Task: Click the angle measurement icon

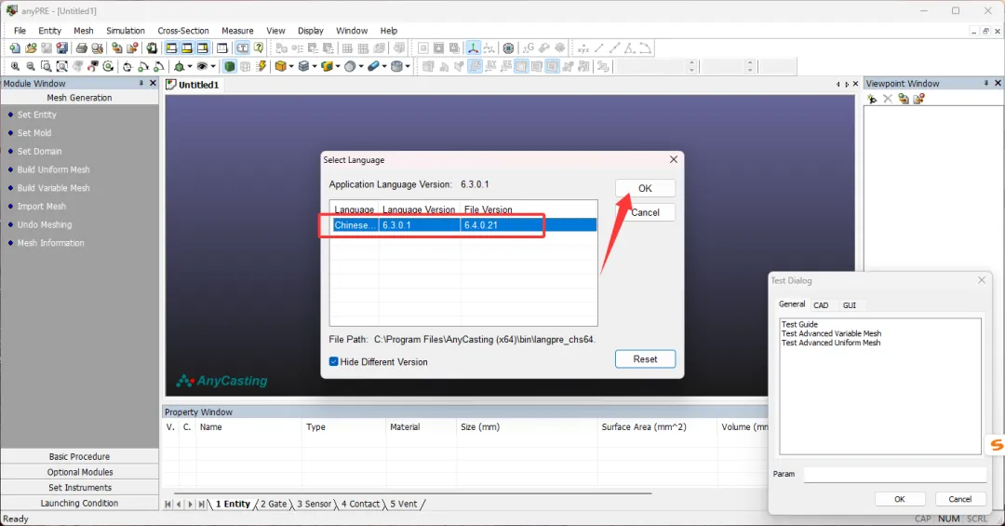Action: click(629, 48)
